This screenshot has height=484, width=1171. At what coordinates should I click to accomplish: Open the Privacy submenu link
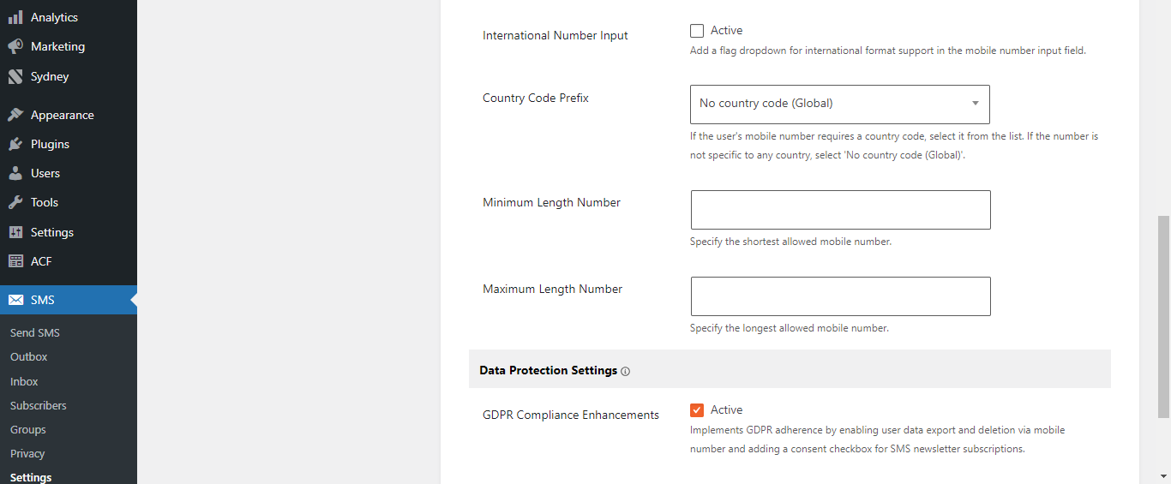tap(27, 453)
